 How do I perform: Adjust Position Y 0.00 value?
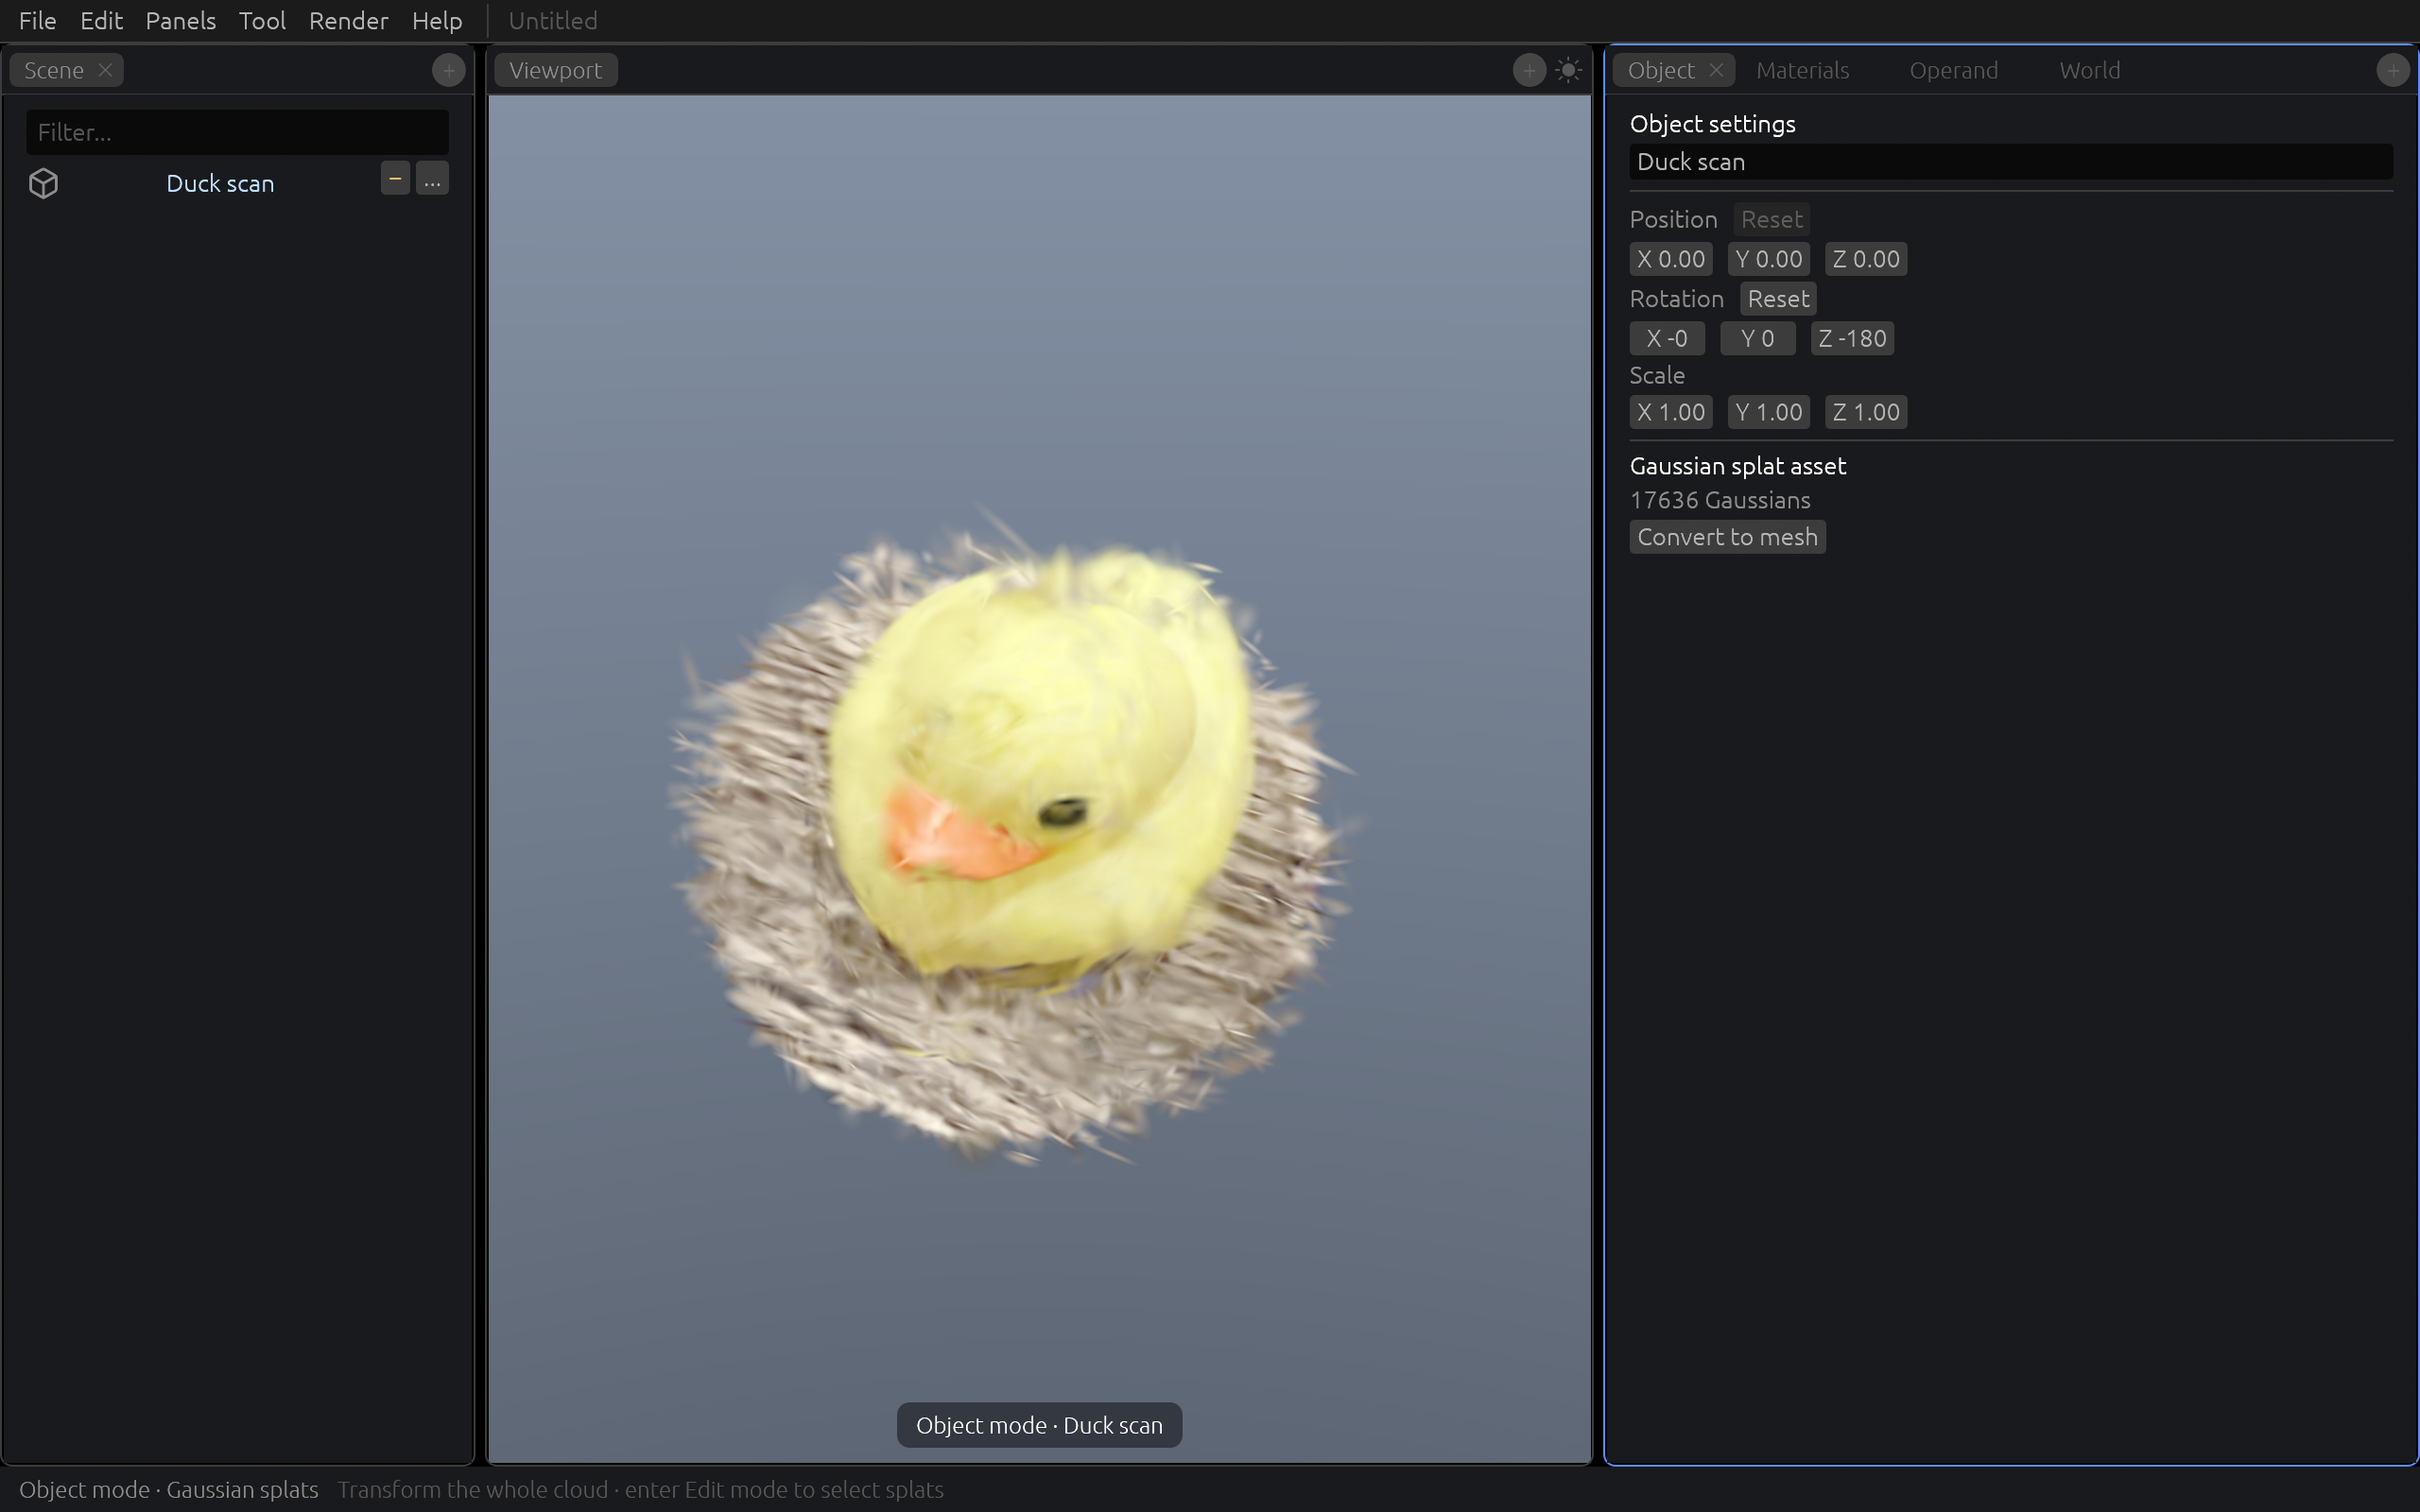click(x=1769, y=259)
